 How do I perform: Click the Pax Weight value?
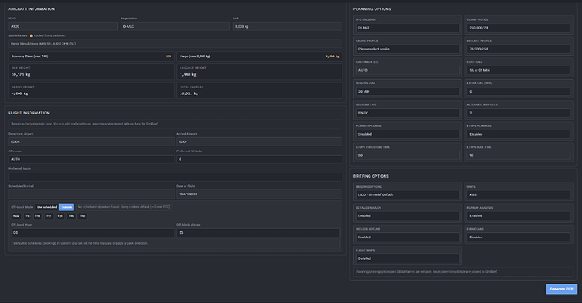[x=21, y=74]
